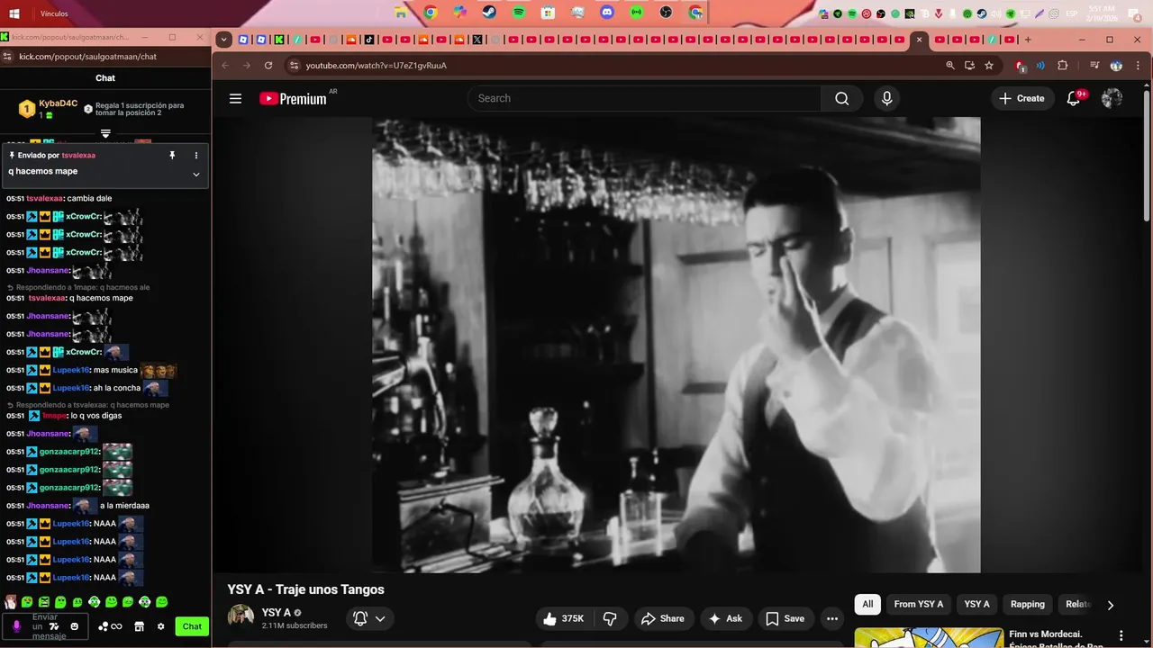Open YSY A channel avatar
The width and height of the screenshot is (1153, 648).
pos(241,617)
